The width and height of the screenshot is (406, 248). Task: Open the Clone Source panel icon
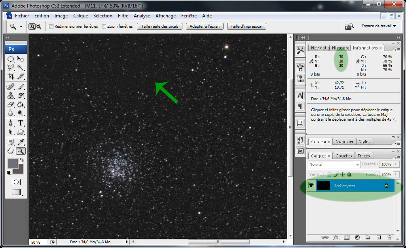click(x=300, y=78)
